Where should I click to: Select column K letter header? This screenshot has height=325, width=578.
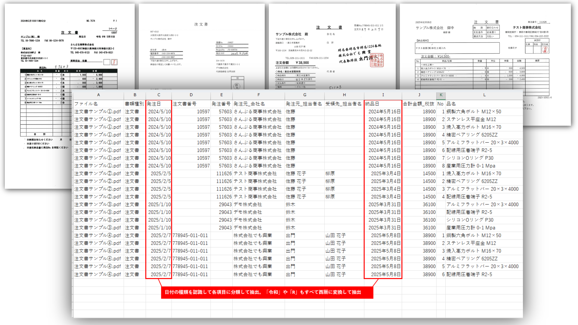(x=440, y=95)
